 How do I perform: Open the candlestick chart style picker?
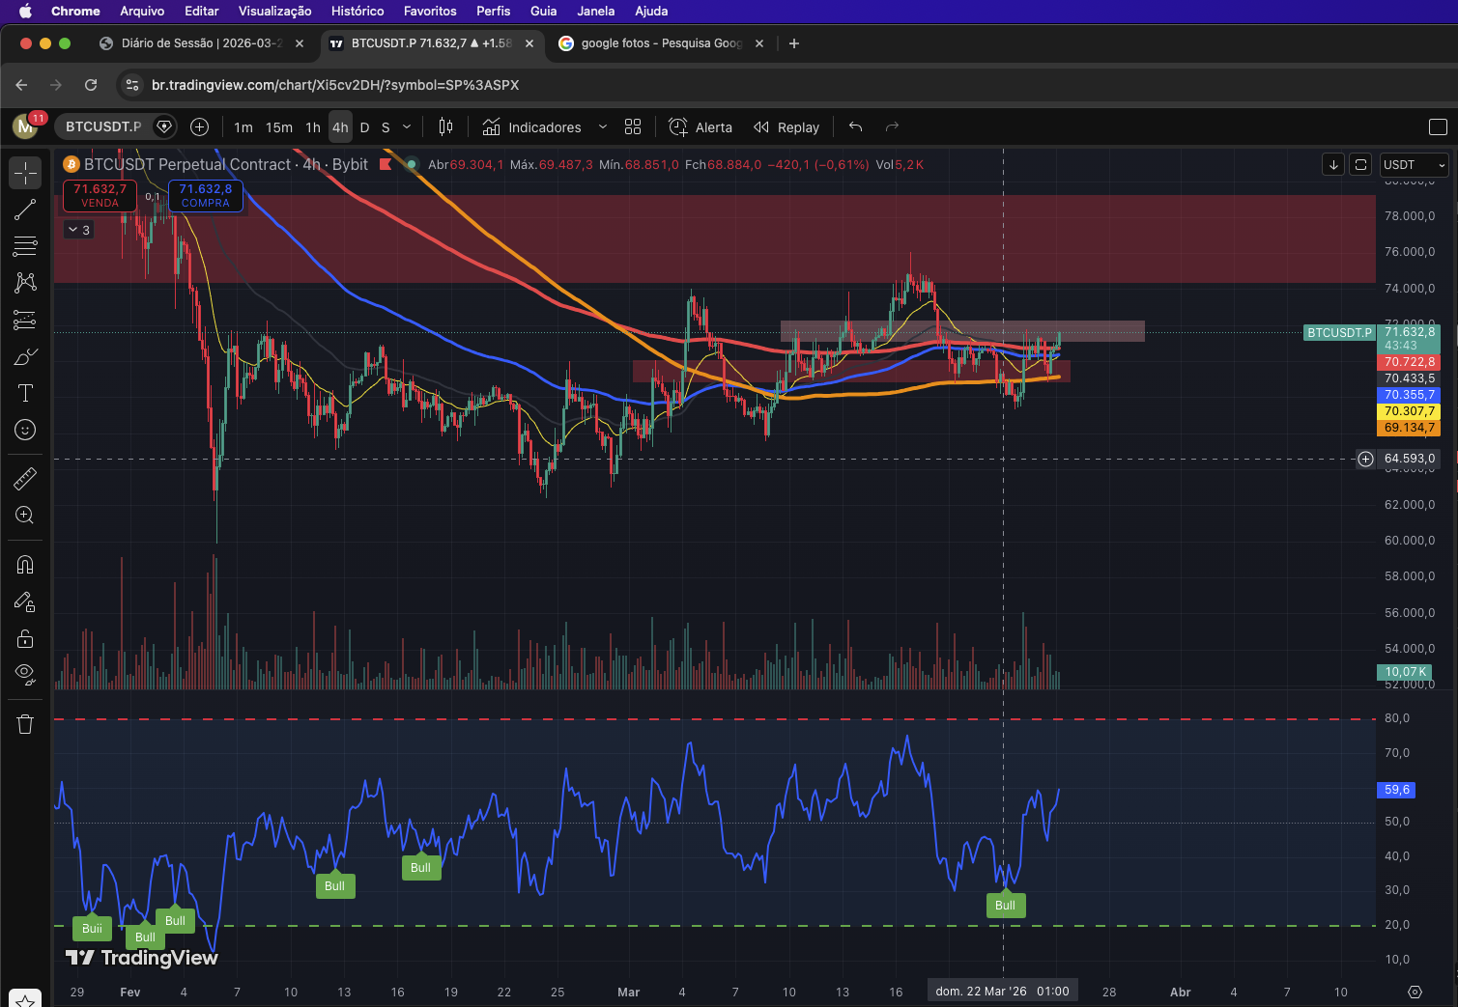tap(445, 127)
